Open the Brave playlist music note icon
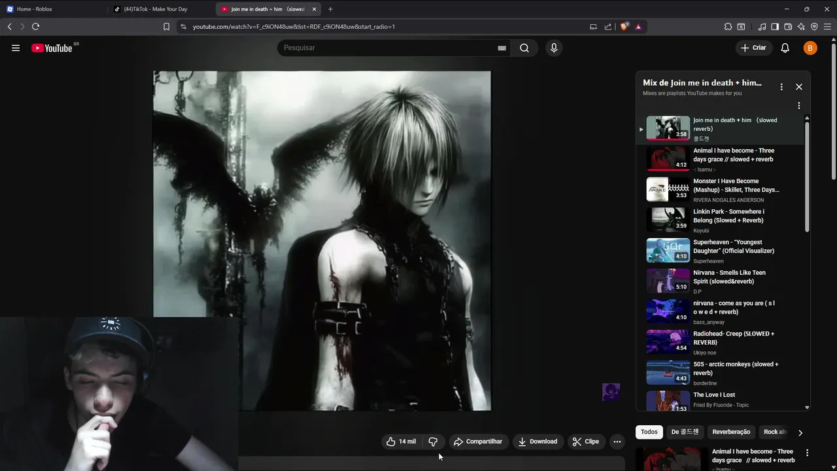The width and height of the screenshot is (837, 471). click(x=762, y=27)
